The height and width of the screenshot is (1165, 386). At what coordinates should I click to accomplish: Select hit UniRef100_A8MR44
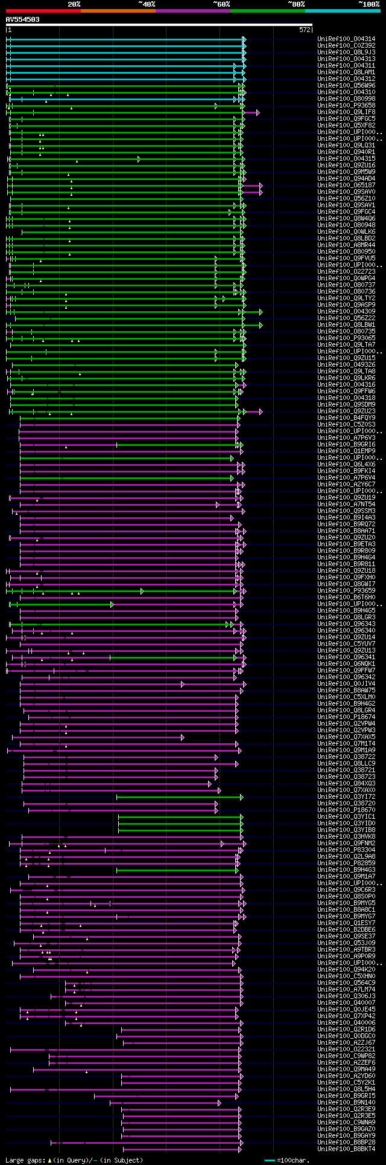[346, 245]
